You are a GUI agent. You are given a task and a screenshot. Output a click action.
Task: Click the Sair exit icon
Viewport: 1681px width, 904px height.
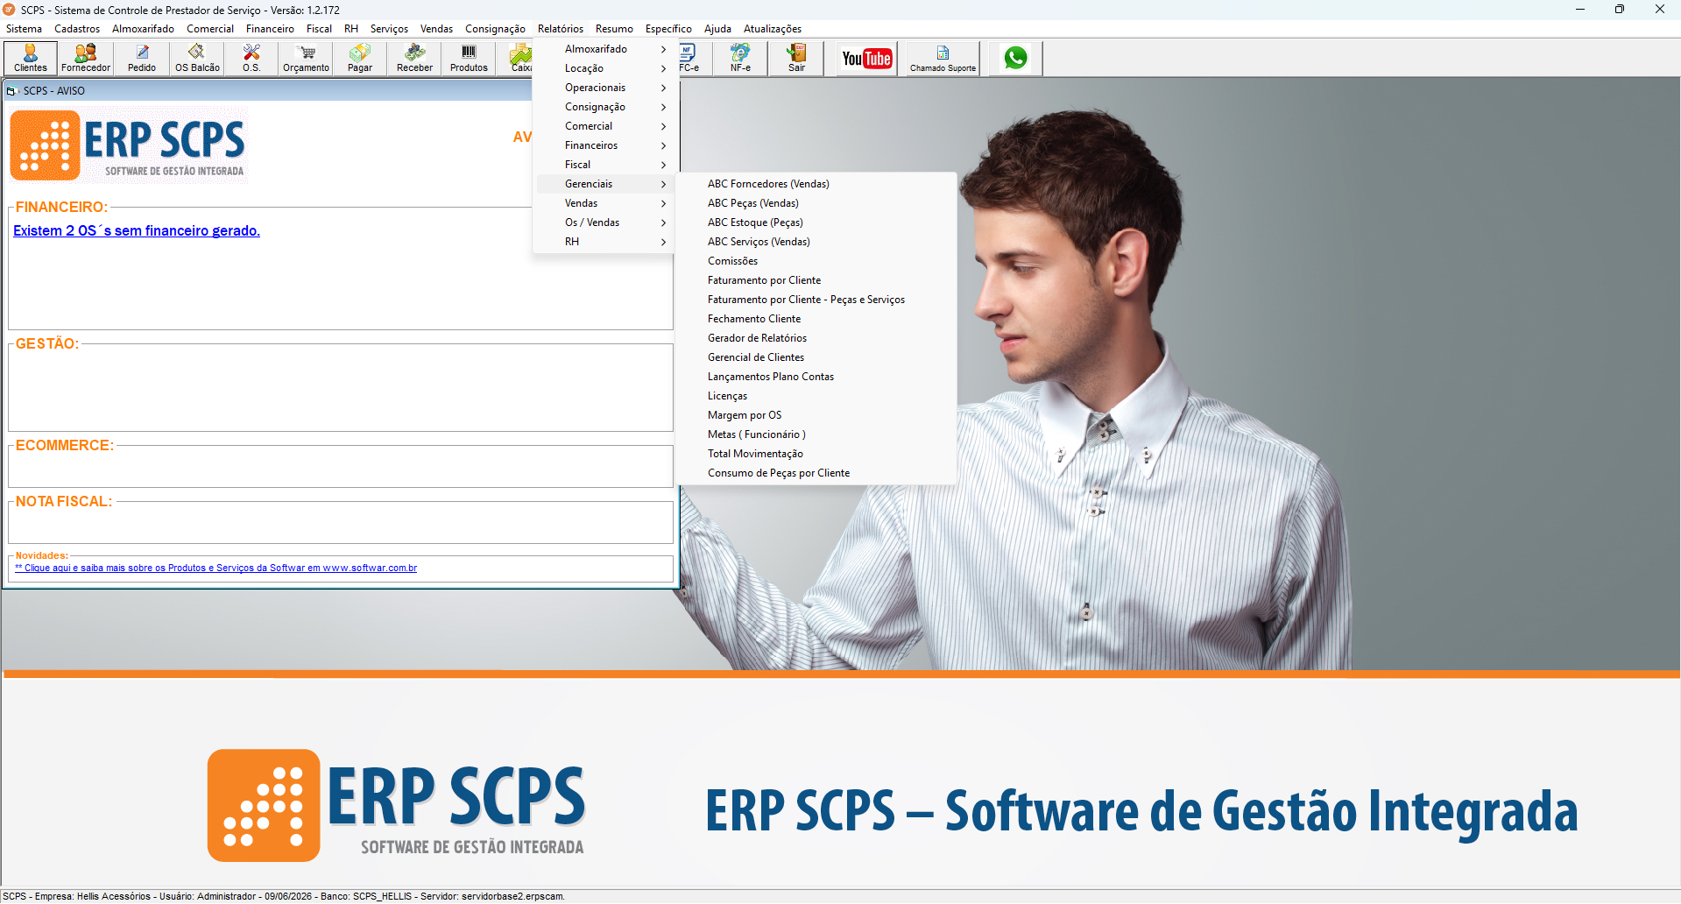pos(796,58)
